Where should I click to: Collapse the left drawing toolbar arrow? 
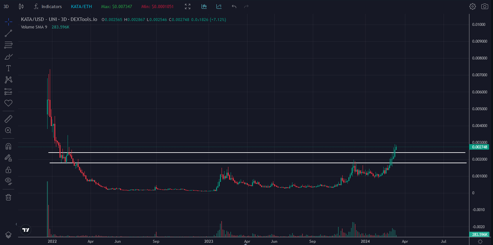click(16, 224)
